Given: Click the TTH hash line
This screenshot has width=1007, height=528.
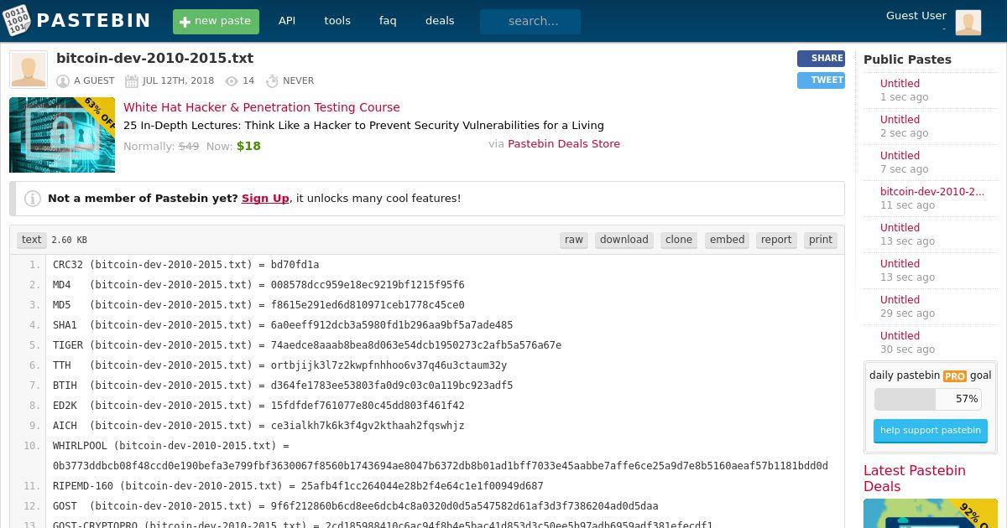Looking at the screenshot, I should click(280, 365).
